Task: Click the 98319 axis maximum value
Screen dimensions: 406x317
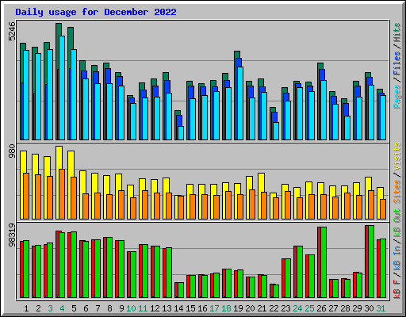Action: 12,235
